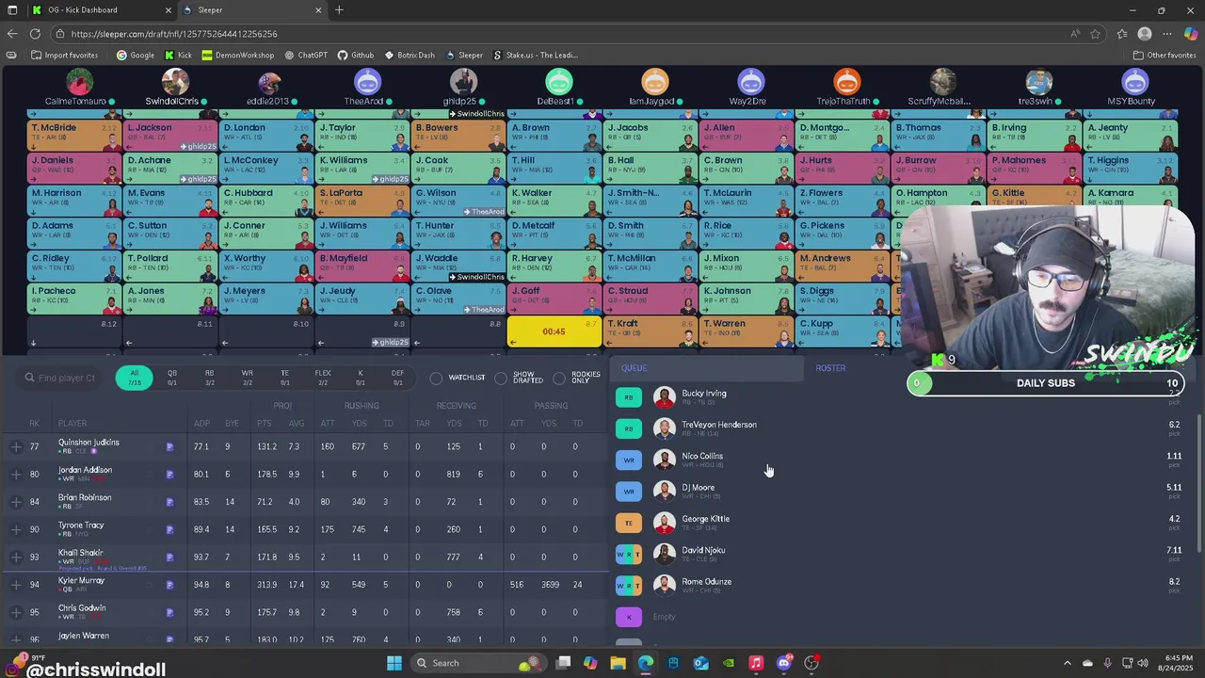Click the plus icon next to Tyrone Tracy
The width and height of the screenshot is (1205, 678).
click(x=16, y=529)
